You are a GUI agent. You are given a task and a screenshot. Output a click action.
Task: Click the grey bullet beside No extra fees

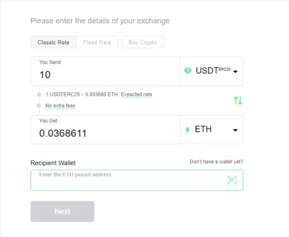tap(39, 106)
